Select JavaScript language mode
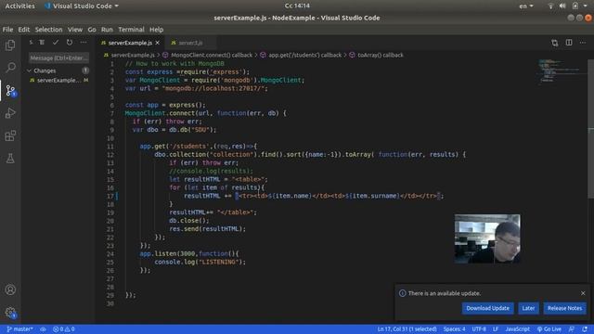The width and height of the screenshot is (594, 334). (x=517, y=329)
